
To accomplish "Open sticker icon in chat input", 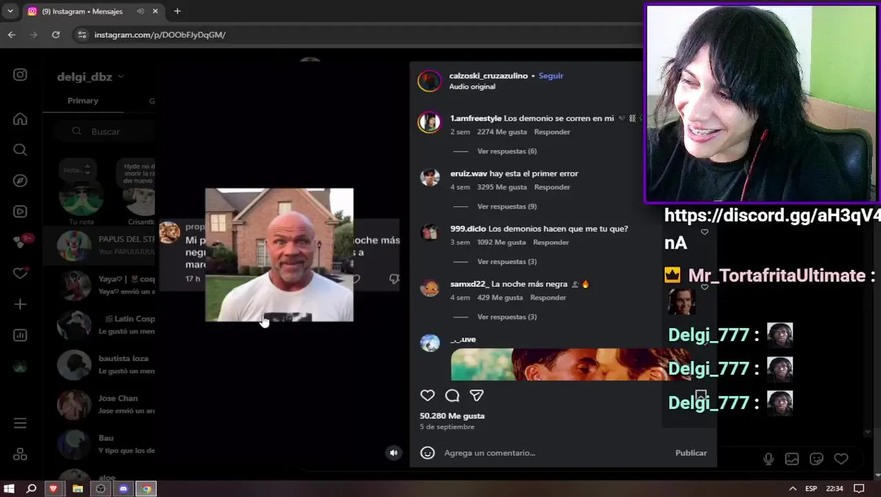I will (817, 459).
